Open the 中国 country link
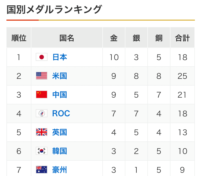The width and height of the screenshot is (200, 176). [60, 95]
